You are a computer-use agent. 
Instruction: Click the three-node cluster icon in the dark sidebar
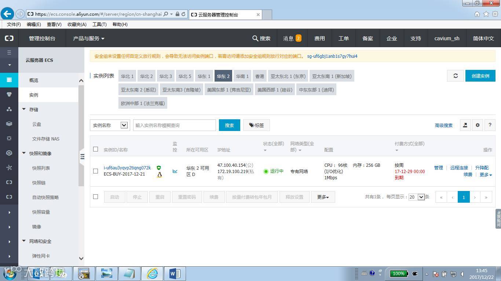tap(9, 109)
